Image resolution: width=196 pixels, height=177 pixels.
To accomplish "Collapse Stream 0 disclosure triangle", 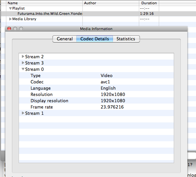I will [x=23, y=69].
